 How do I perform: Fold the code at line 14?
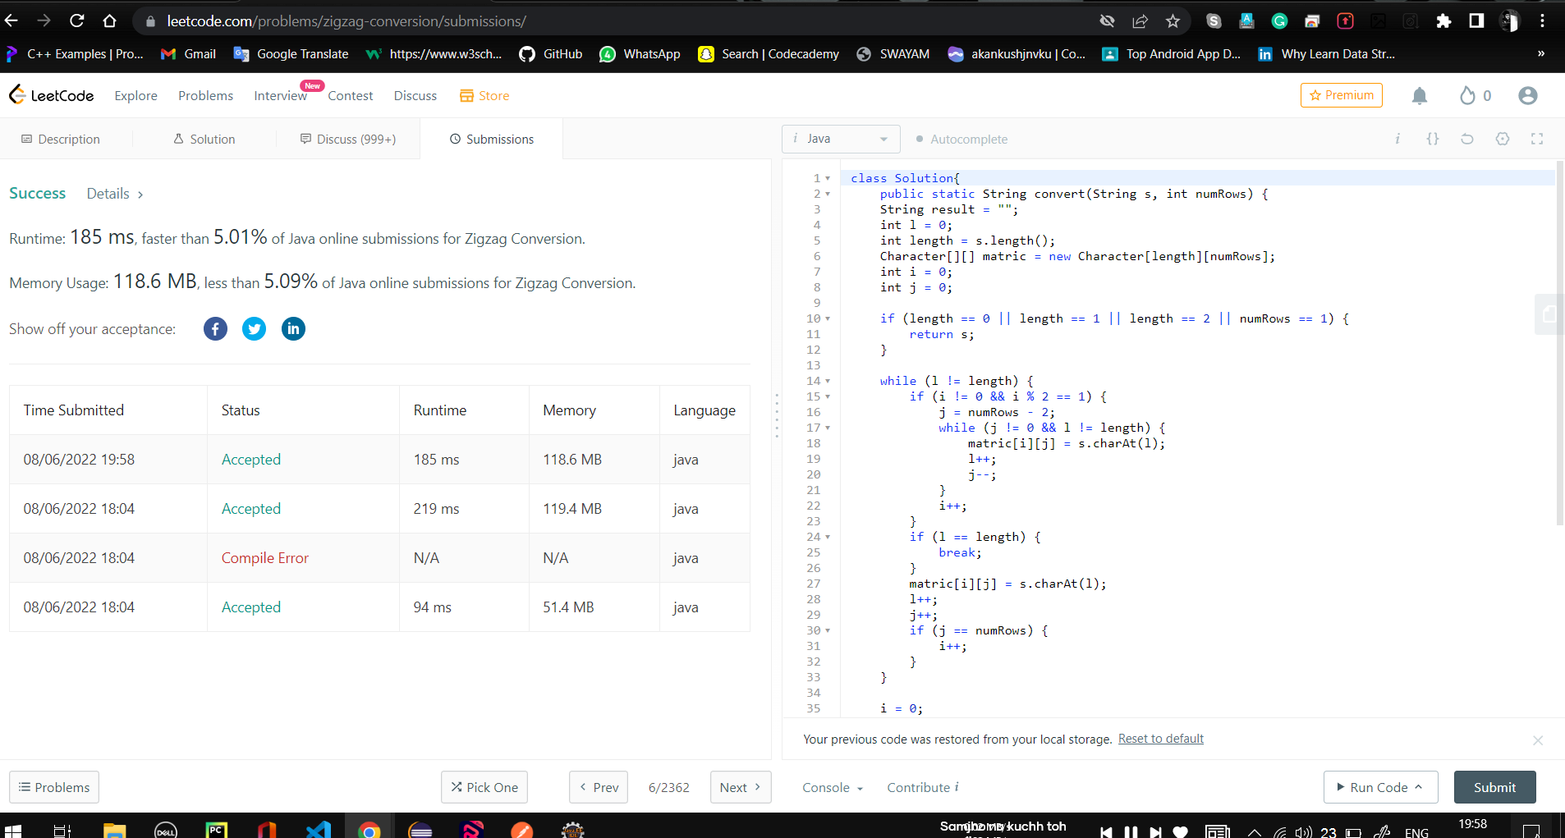tap(828, 382)
